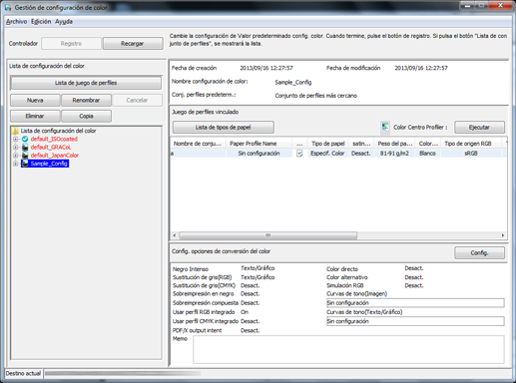Click the Color Centro Profiler icon
516x383 pixels.
pos(385,127)
